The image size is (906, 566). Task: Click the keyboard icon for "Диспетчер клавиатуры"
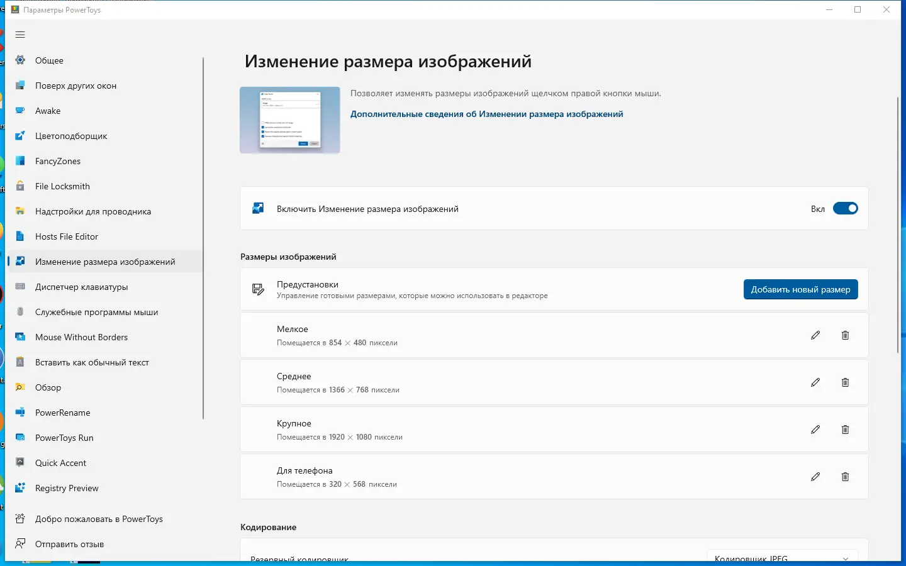(x=20, y=287)
